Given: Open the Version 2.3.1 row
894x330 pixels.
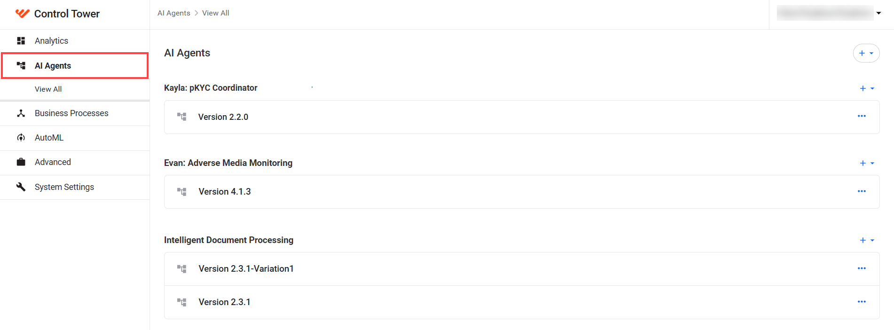Looking at the screenshot, I should (522, 302).
